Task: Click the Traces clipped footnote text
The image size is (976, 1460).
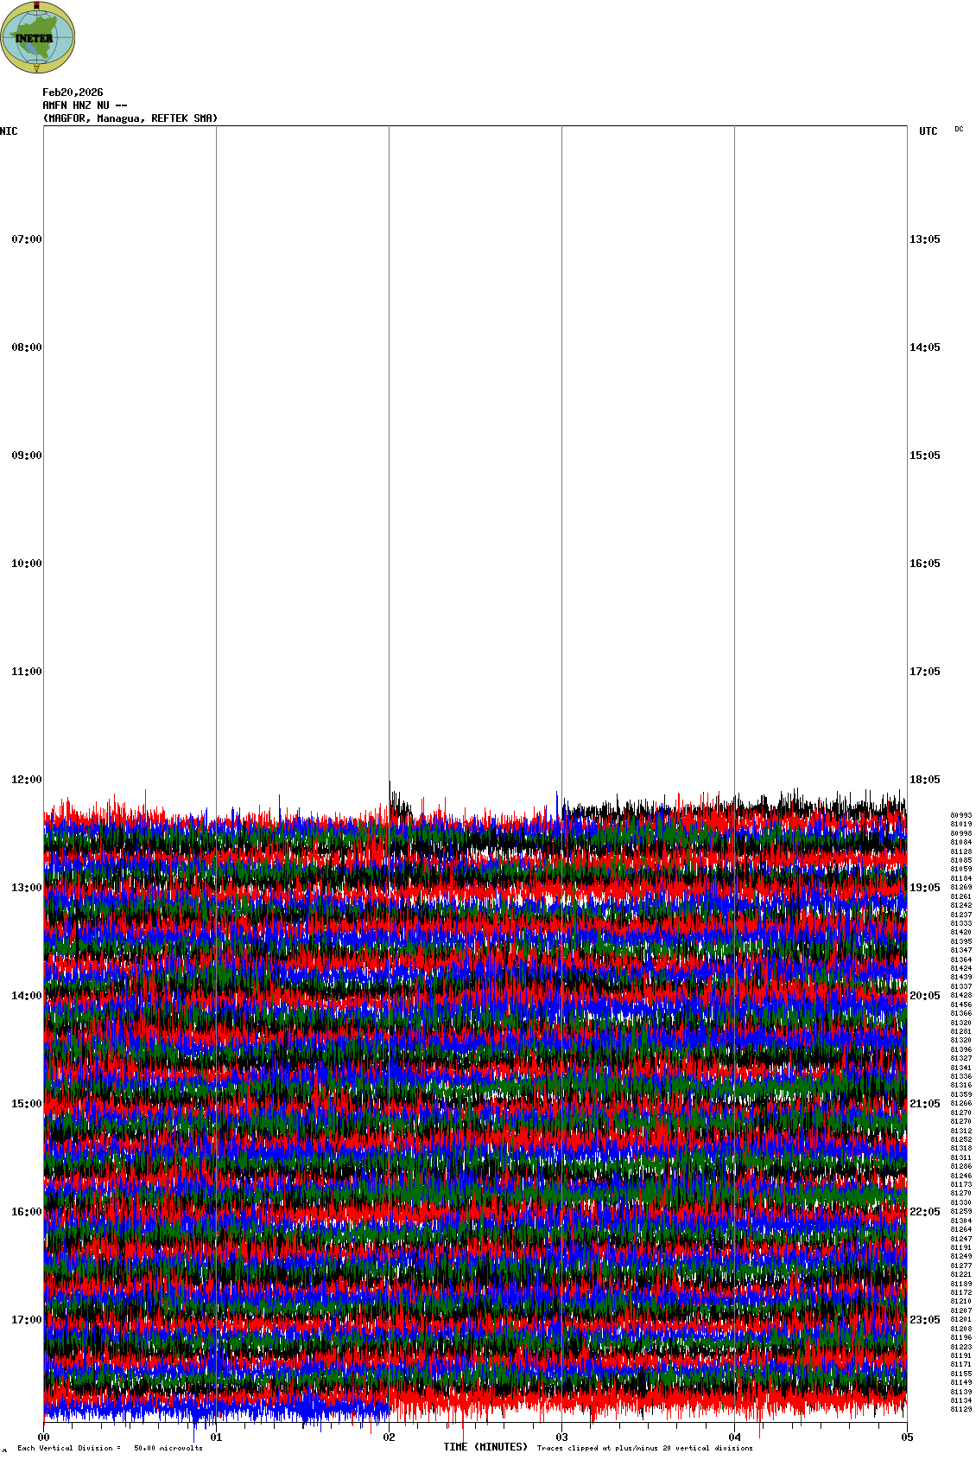Action: 644,1448
